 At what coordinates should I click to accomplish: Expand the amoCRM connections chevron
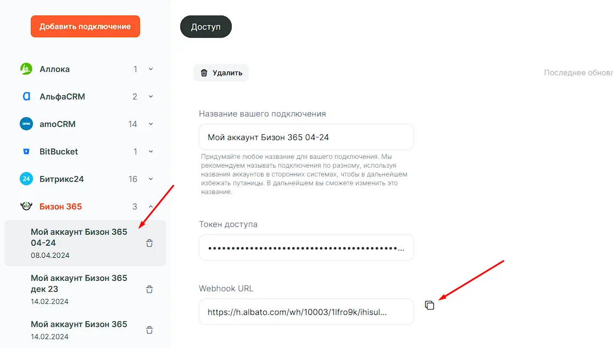pos(151,124)
